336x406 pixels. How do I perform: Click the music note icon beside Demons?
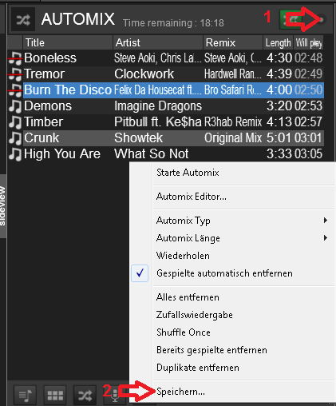coord(15,105)
